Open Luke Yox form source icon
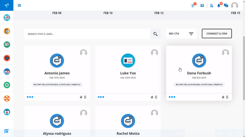Screen dimensions: 245x137 pos(128,61)
